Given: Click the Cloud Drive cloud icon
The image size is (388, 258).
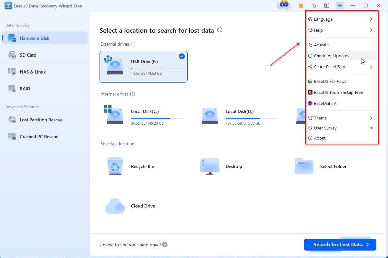Looking at the screenshot, I should 115,206.
